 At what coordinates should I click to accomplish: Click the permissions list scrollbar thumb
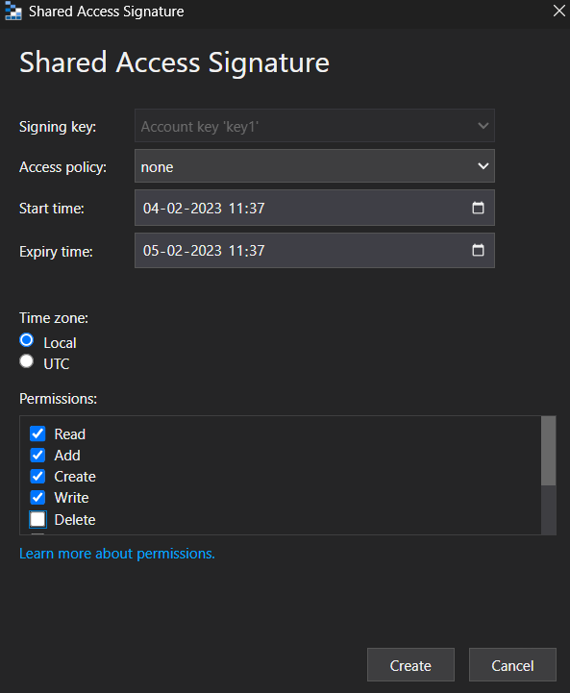548,451
